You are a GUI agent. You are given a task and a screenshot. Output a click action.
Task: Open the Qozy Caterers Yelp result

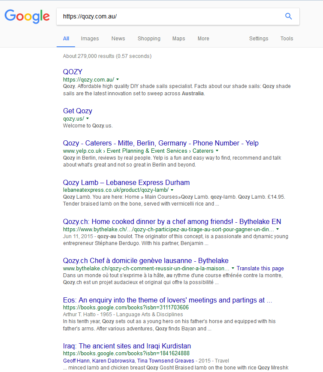[160, 143]
